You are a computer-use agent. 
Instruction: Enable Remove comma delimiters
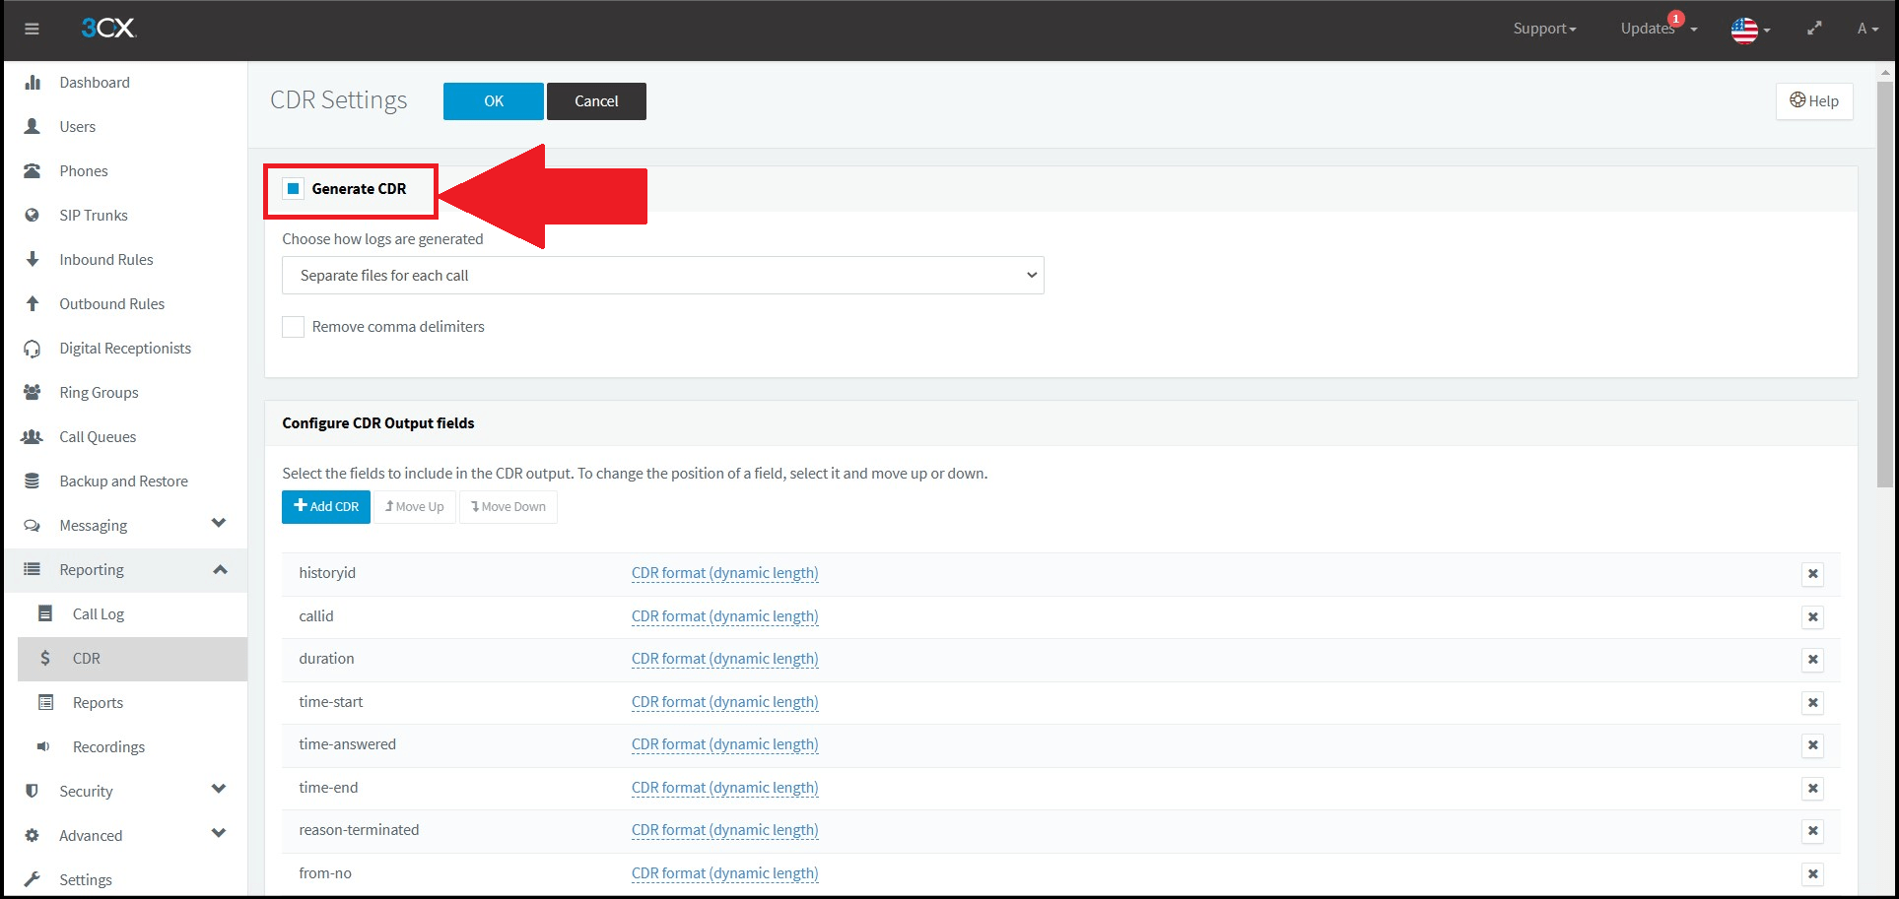tap(293, 326)
